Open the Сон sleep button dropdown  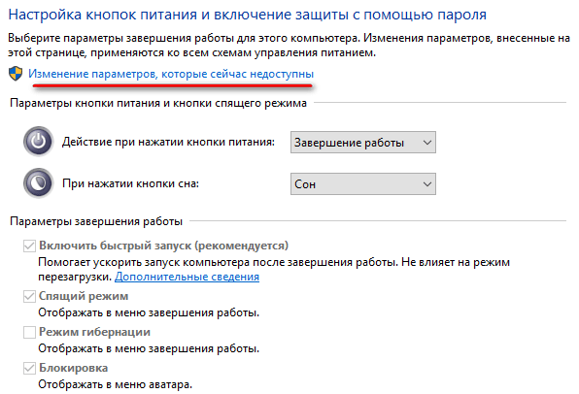coord(363,184)
